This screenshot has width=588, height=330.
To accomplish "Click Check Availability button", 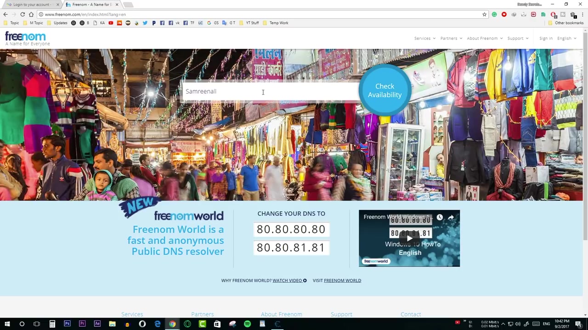I will 384,90.
